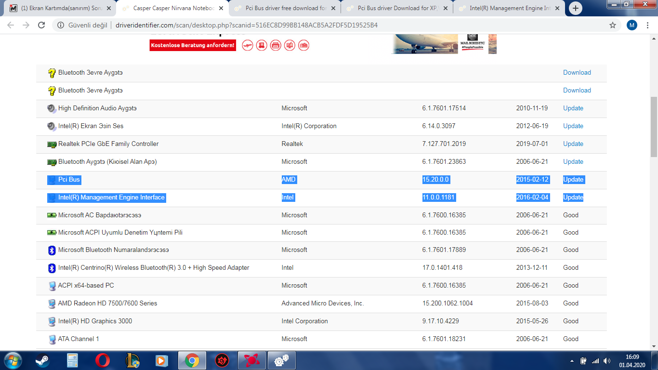Click the network signal tray icon
Image resolution: width=658 pixels, height=370 pixels.
click(x=595, y=361)
